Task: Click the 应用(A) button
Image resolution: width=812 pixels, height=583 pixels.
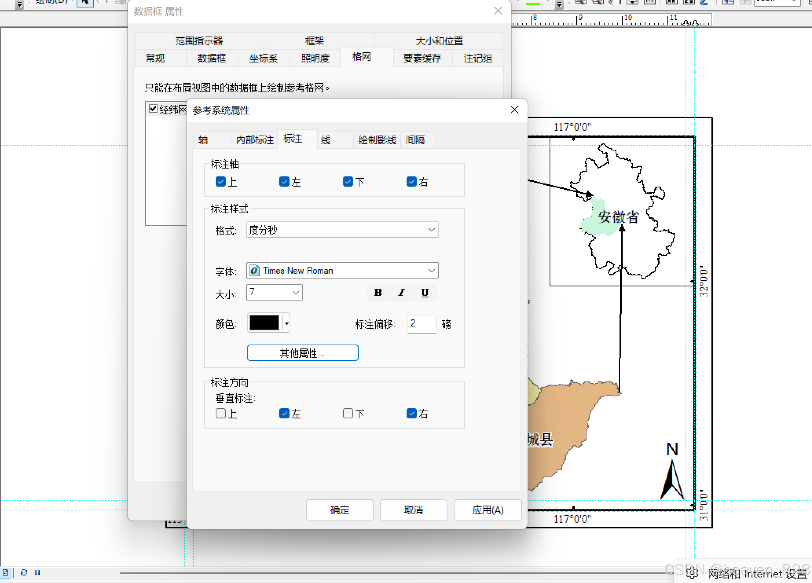Action: [488, 510]
